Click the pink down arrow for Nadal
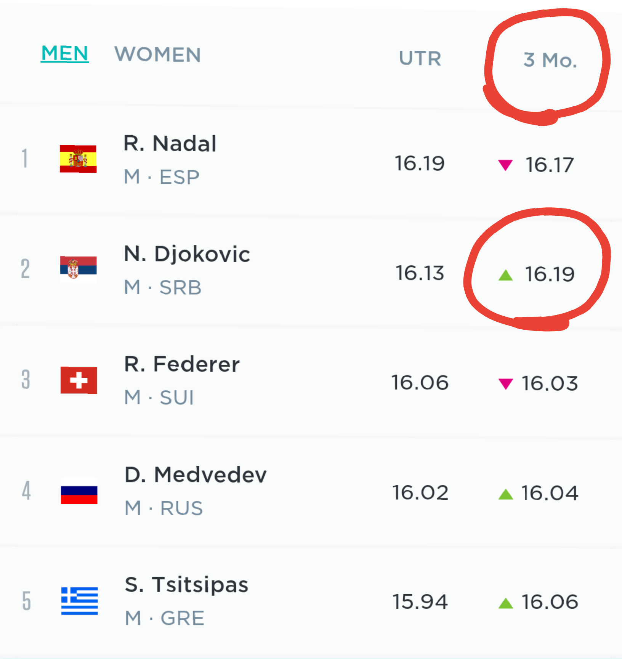This screenshot has width=622, height=659. click(505, 165)
